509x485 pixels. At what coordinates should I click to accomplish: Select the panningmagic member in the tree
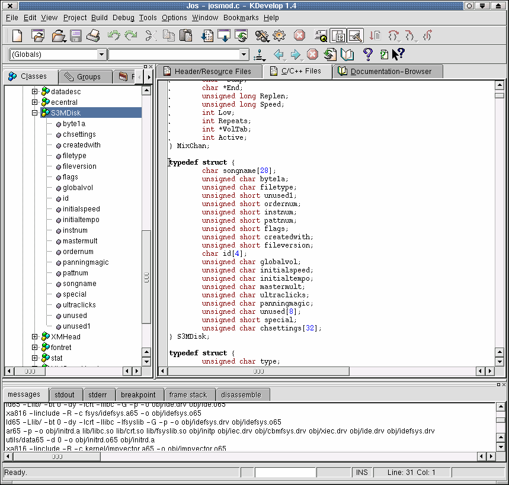pos(86,262)
